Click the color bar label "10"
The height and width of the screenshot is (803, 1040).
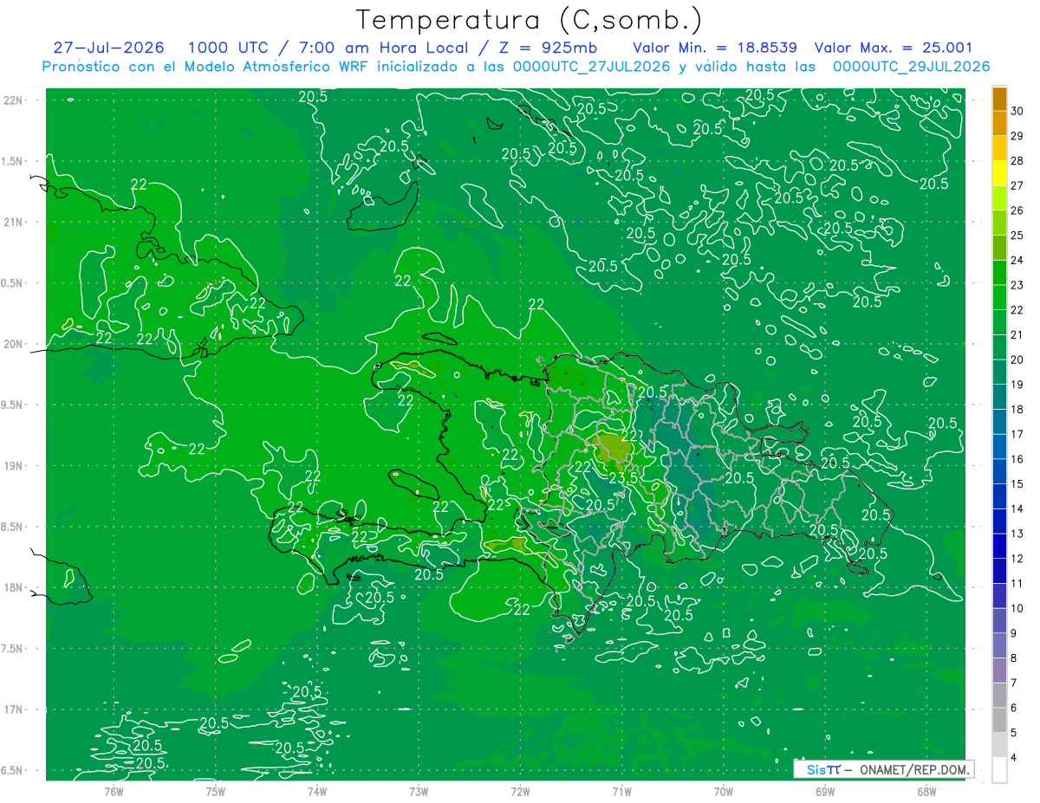(1018, 608)
